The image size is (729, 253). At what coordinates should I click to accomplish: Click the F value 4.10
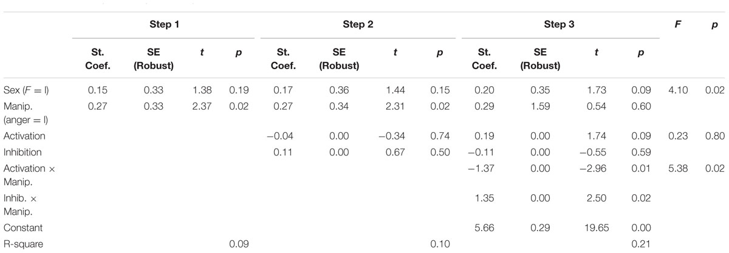pos(677,90)
